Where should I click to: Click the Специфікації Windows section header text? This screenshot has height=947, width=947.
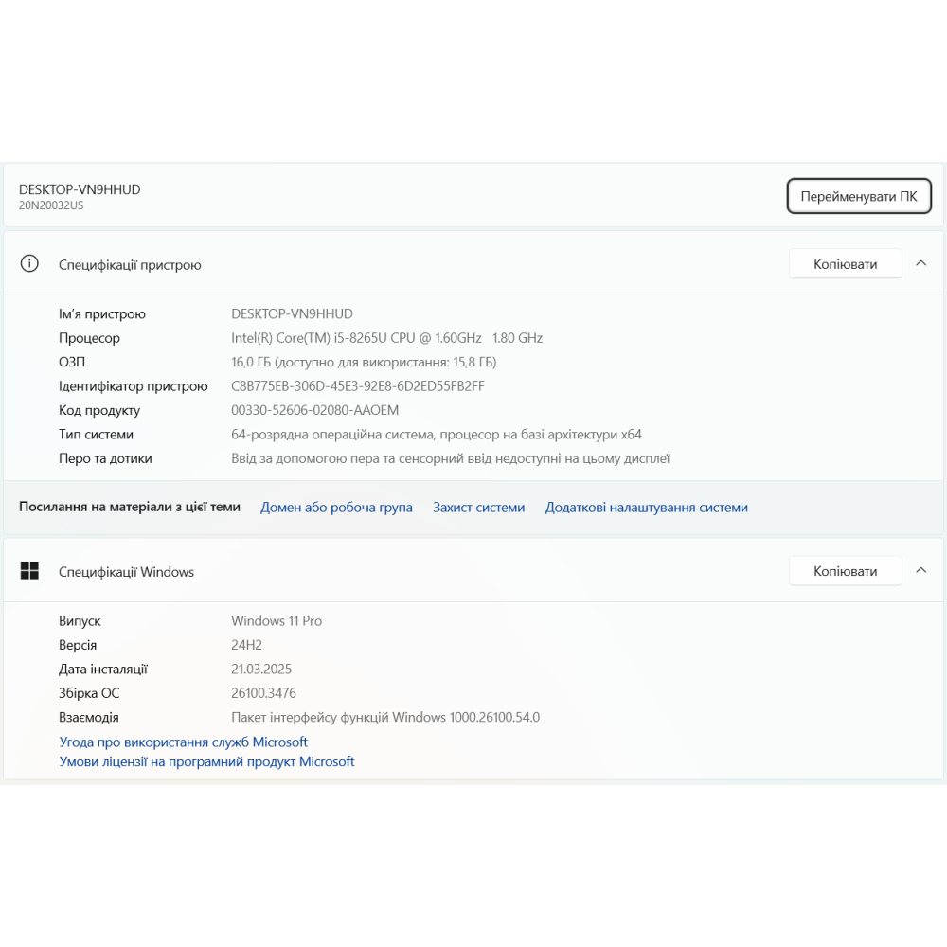point(126,572)
